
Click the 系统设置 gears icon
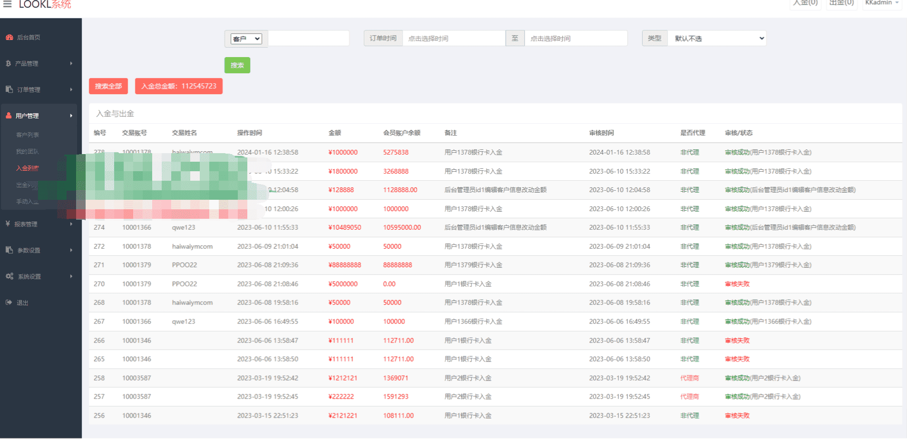[10, 276]
